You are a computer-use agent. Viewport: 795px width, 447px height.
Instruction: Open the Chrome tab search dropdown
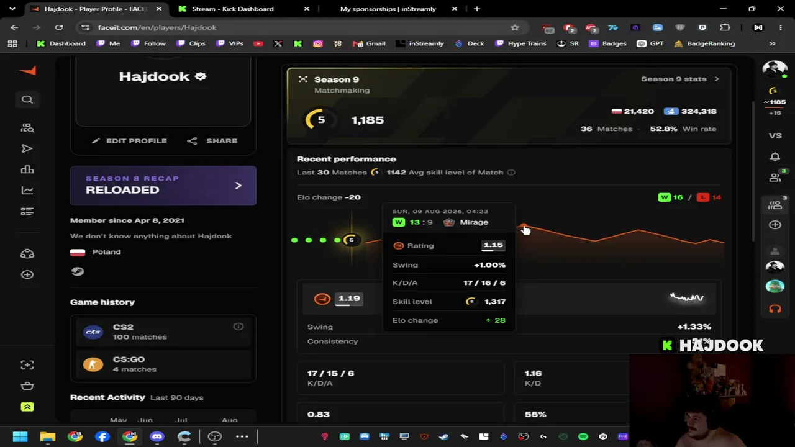(x=12, y=9)
